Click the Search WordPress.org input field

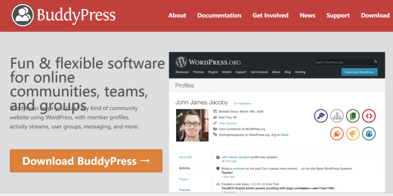tap(346, 62)
